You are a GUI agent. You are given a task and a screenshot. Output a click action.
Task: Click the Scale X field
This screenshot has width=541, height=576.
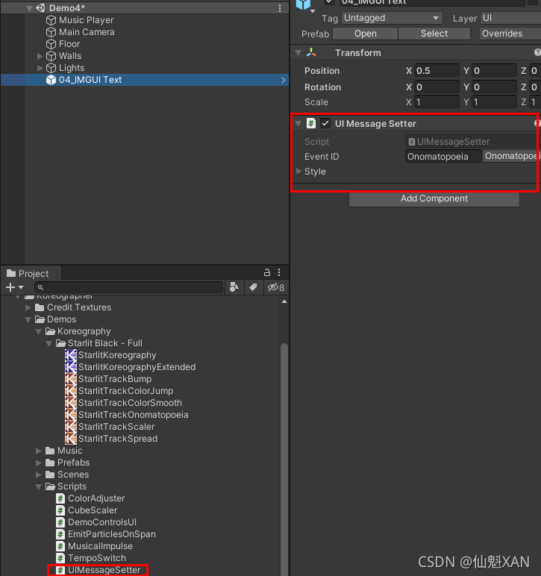coord(437,101)
